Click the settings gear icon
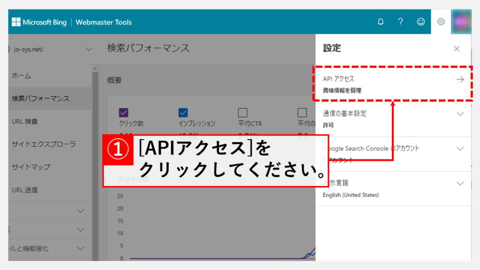 tap(441, 22)
